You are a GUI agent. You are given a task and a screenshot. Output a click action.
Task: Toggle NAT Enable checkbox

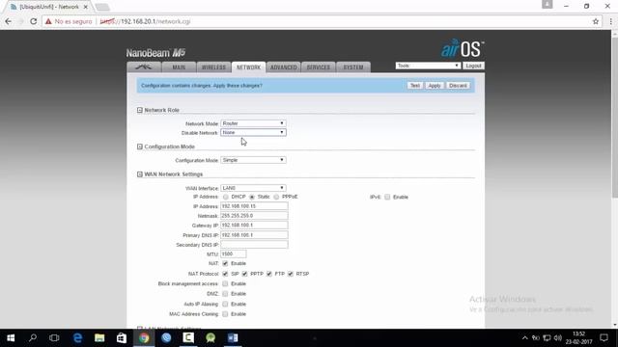(x=225, y=263)
